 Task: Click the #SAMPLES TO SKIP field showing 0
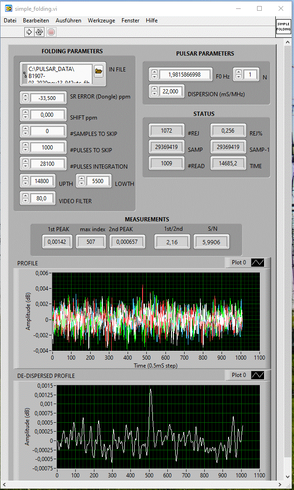[48, 131]
